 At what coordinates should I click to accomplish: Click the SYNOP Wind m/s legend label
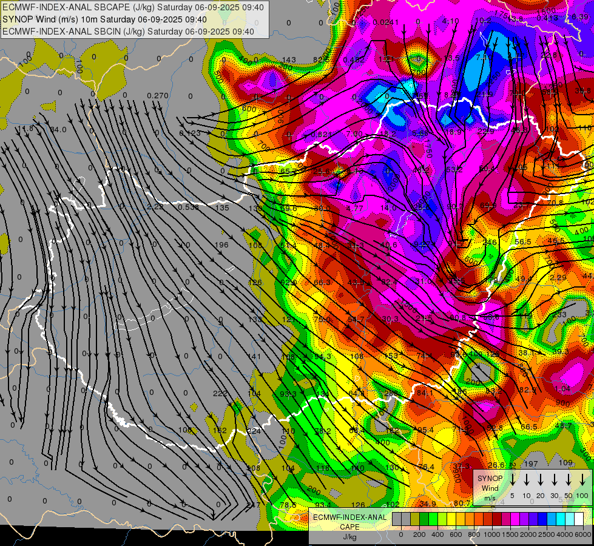tap(490, 488)
